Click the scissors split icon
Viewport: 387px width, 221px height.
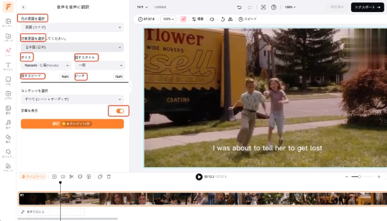point(71,176)
